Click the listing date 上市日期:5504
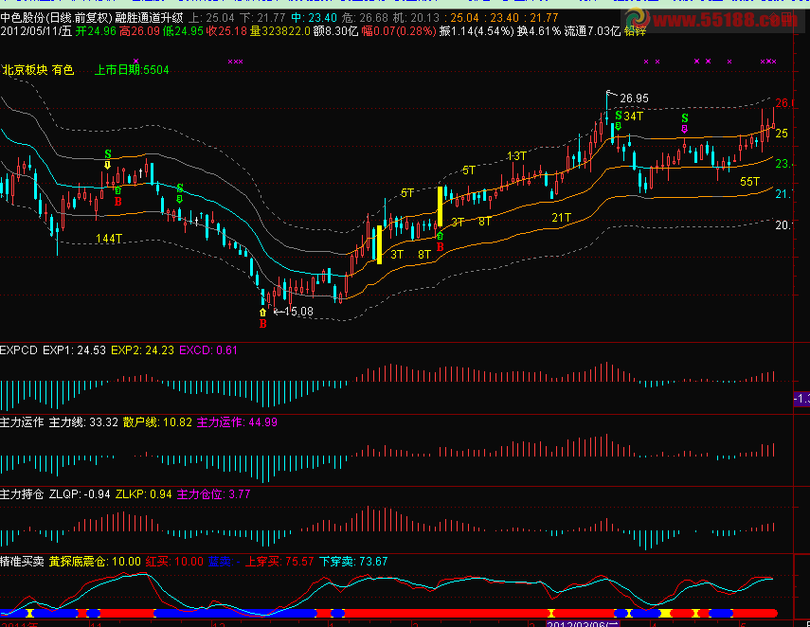 [132, 70]
